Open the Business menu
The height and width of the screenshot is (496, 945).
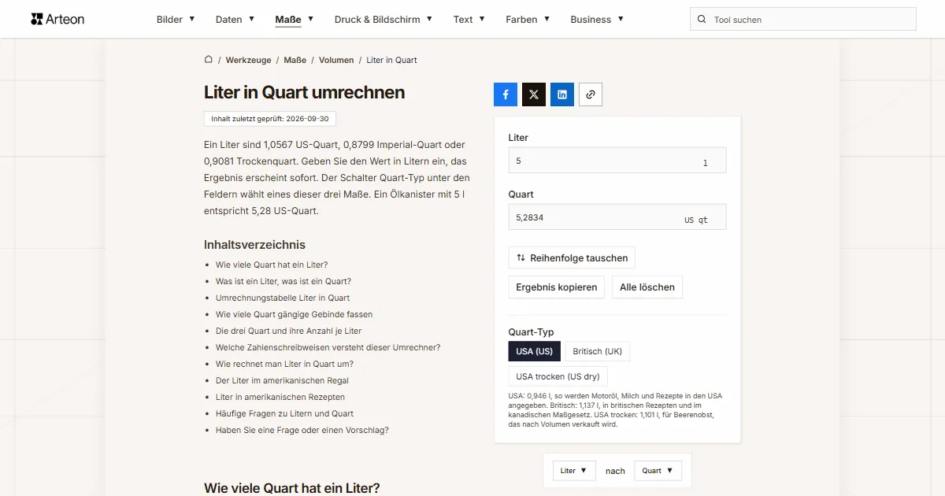point(597,20)
